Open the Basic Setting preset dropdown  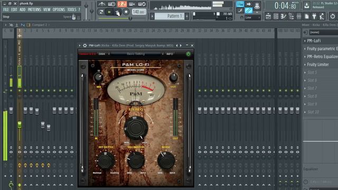136,54
